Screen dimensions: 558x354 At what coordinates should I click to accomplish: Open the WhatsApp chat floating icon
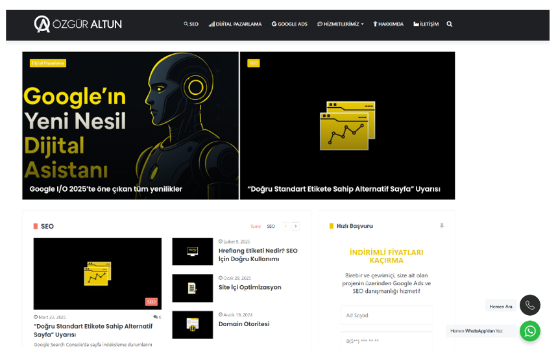coord(530,331)
